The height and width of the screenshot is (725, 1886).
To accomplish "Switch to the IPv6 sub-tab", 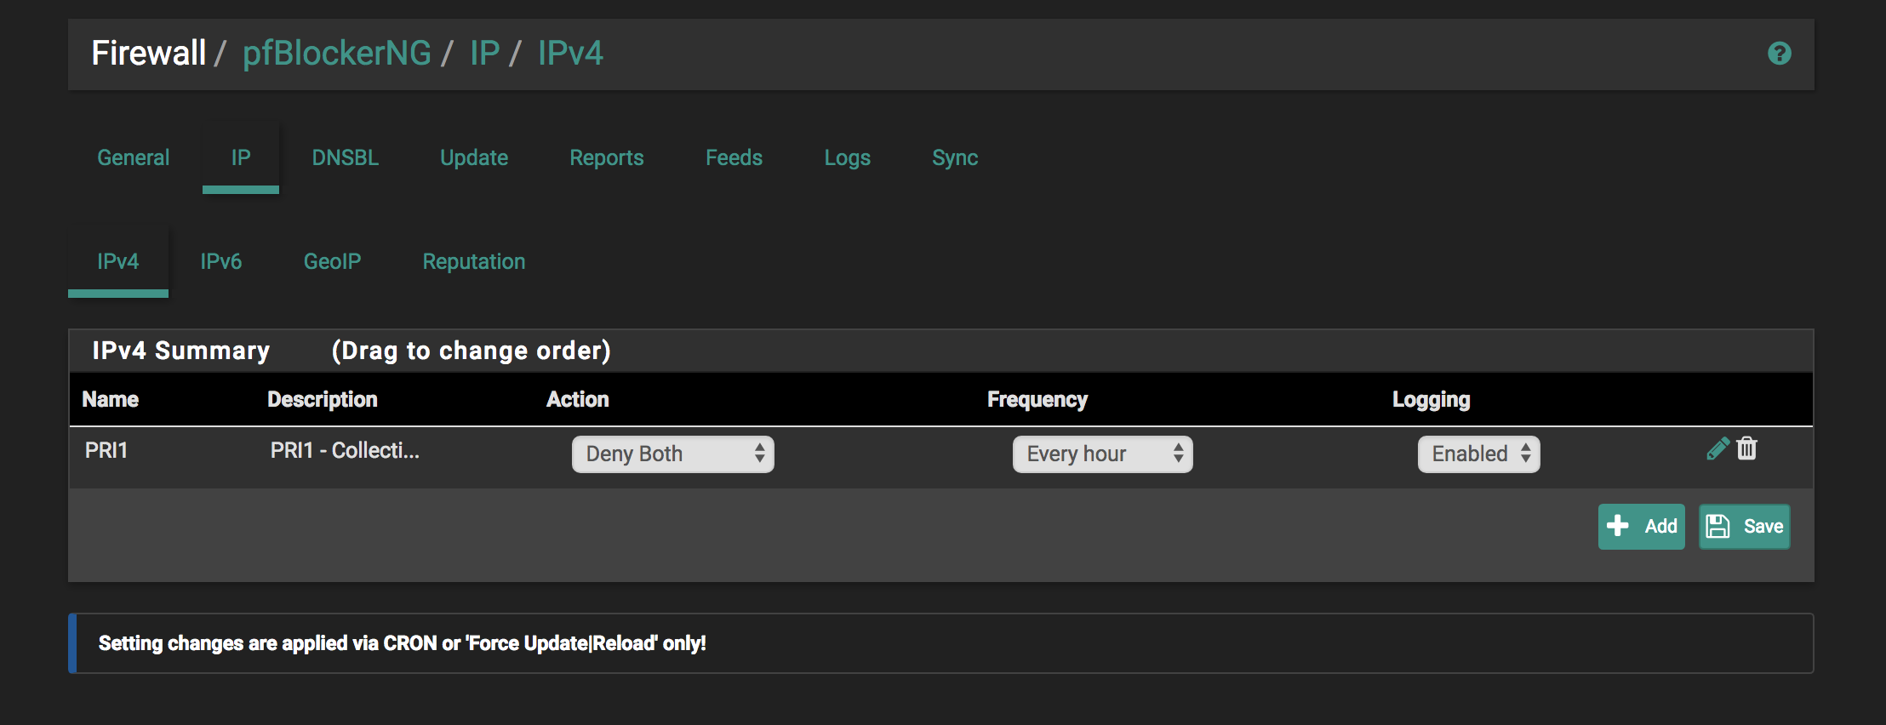I will pos(221,261).
